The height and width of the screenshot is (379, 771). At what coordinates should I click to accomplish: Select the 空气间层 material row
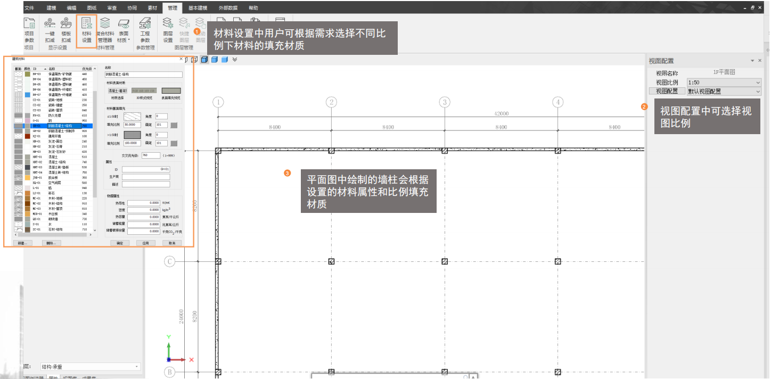click(x=53, y=183)
